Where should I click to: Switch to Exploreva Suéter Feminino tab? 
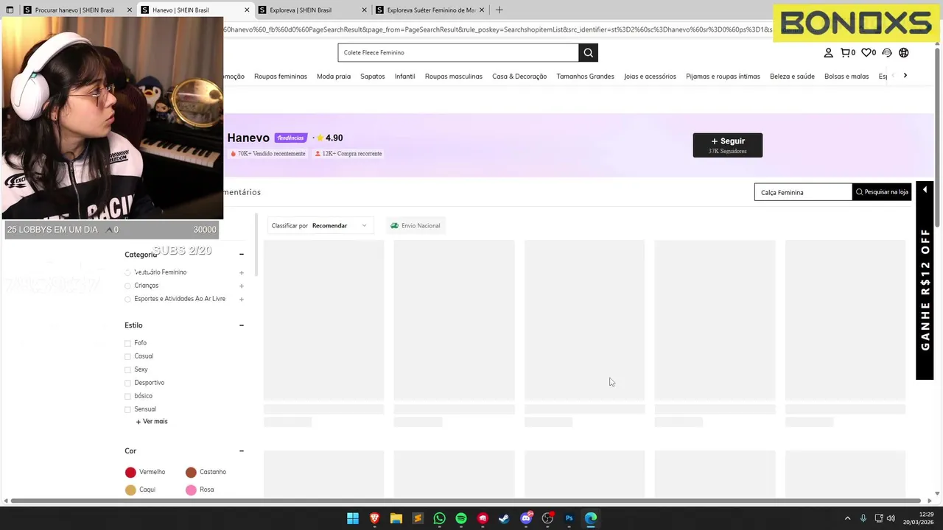430,10
